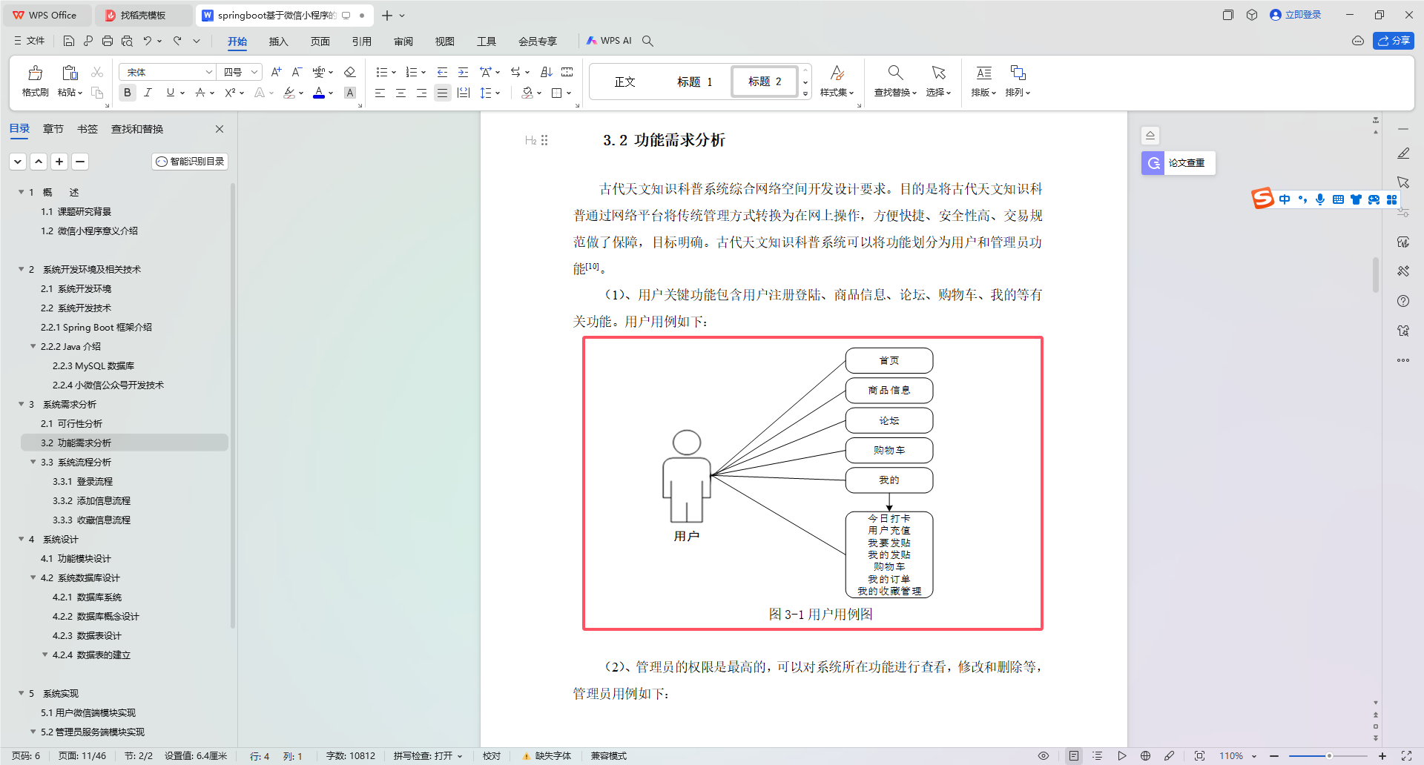Switch to the 审阅 ribbon tab
Viewport: 1424px width, 765px height.
click(403, 42)
